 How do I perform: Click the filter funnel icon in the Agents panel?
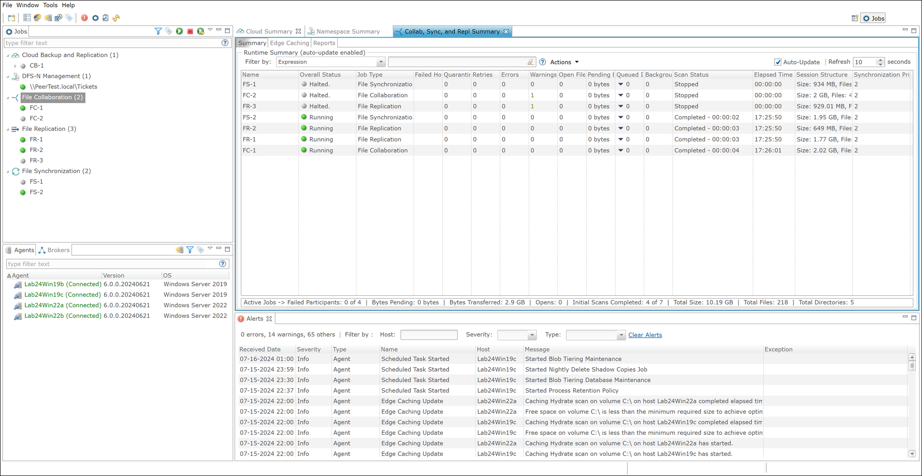190,250
